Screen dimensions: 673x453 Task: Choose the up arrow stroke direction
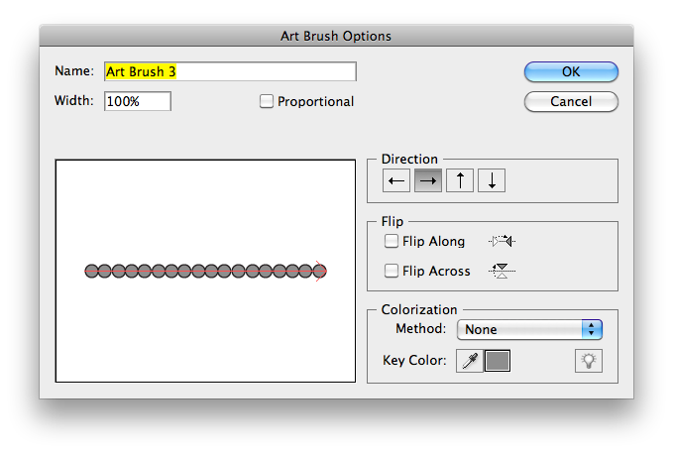pos(460,180)
